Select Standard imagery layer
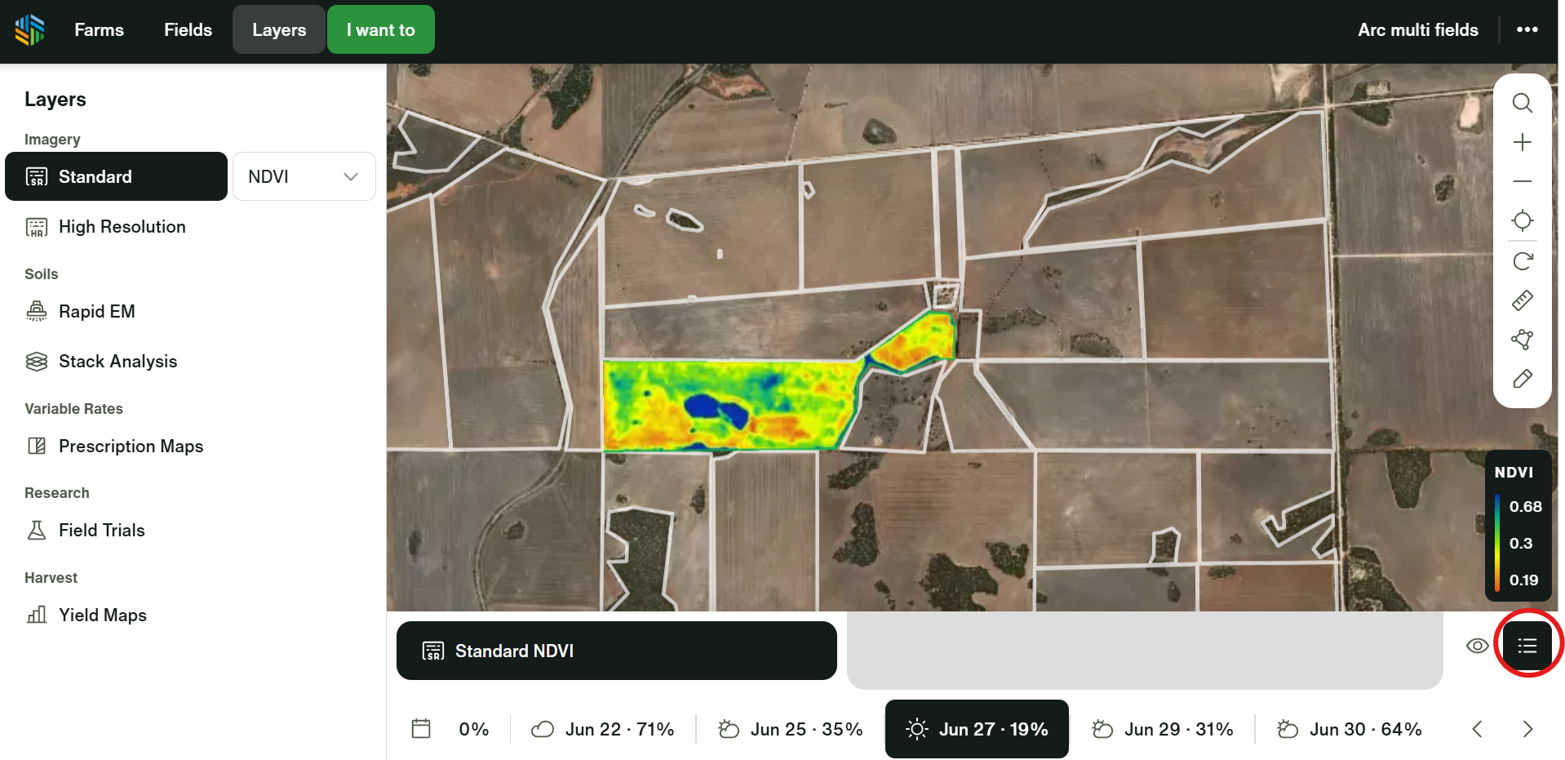The height and width of the screenshot is (760, 1565). pyautogui.click(x=116, y=176)
